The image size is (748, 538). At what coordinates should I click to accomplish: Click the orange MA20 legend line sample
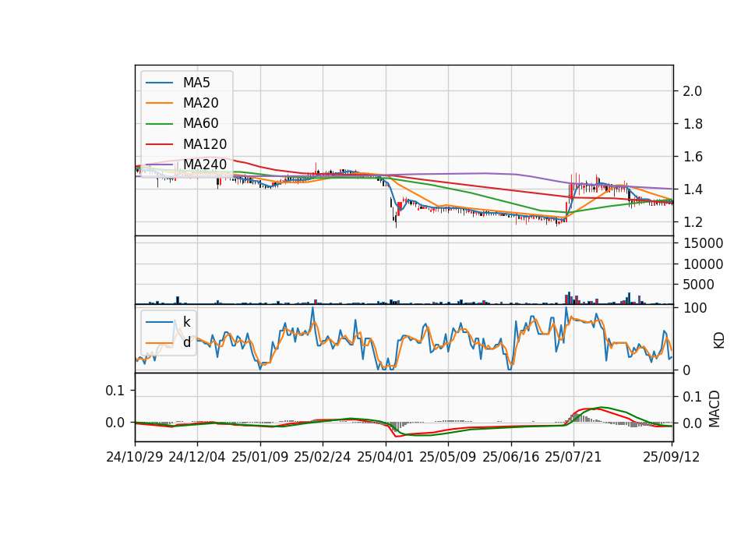(x=159, y=103)
